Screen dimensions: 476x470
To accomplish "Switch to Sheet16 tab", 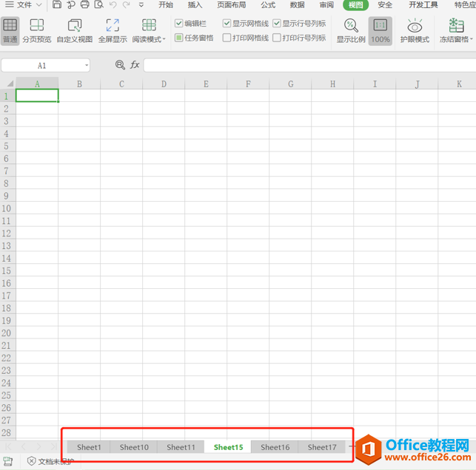I will (x=275, y=447).
